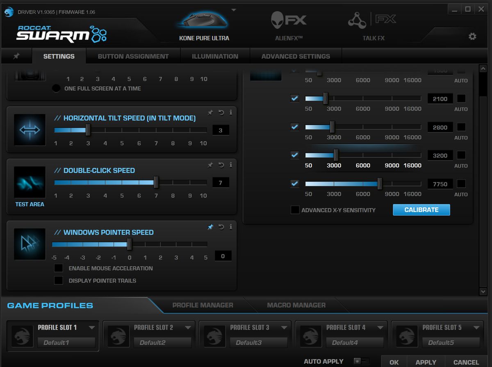
Task: Click the Profile Slot 1 Roccat icon
Action: coord(22,337)
